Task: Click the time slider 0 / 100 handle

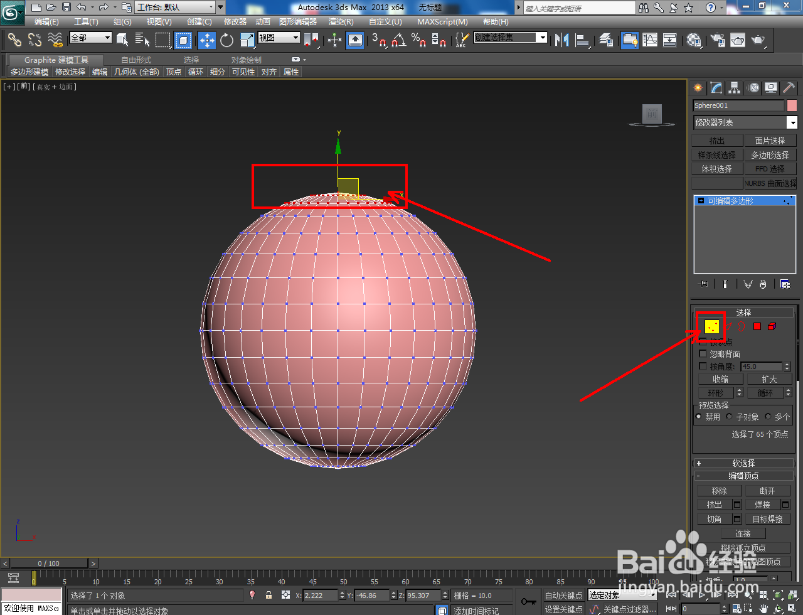Action: click(x=49, y=563)
